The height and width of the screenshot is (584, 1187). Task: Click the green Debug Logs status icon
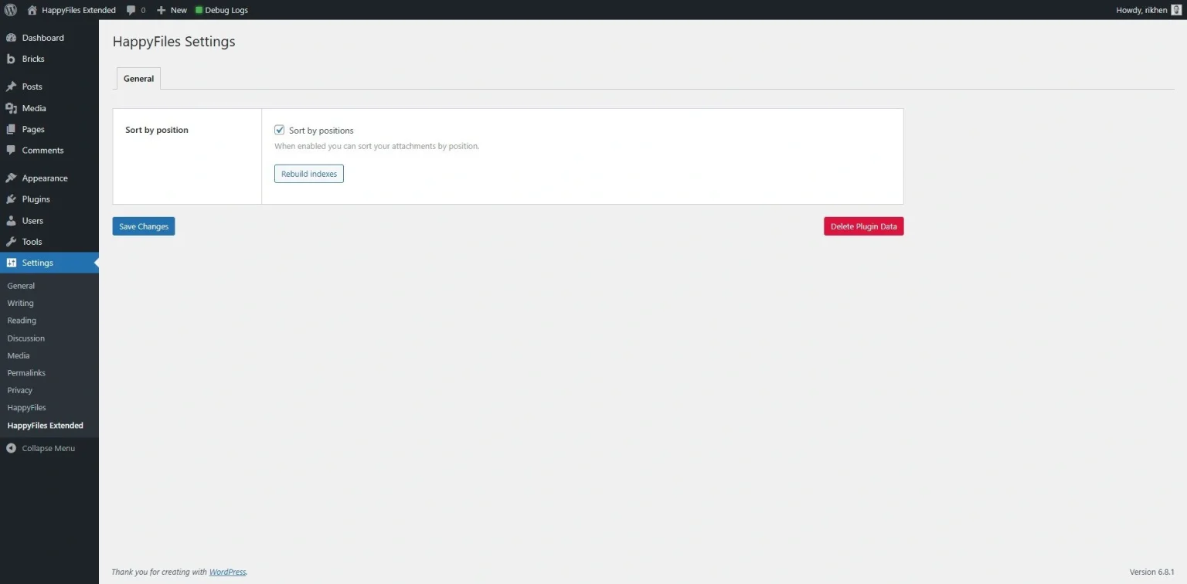199,10
